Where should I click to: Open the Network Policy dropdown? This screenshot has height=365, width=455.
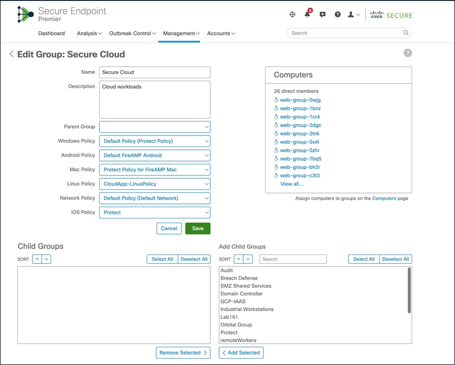click(x=154, y=198)
